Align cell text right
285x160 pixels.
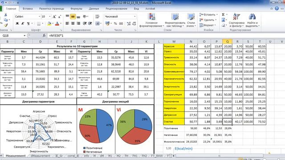coord(78,24)
